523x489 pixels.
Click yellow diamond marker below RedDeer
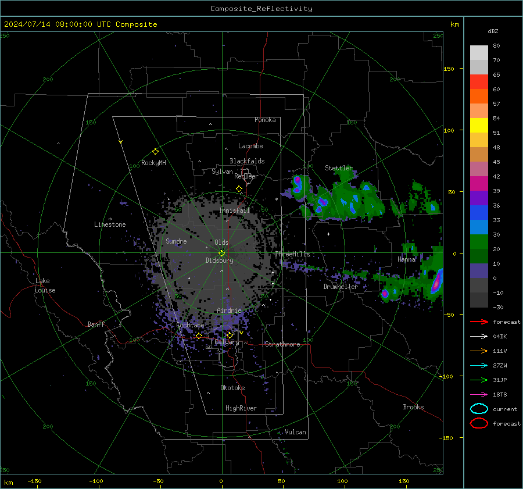coord(239,189)
